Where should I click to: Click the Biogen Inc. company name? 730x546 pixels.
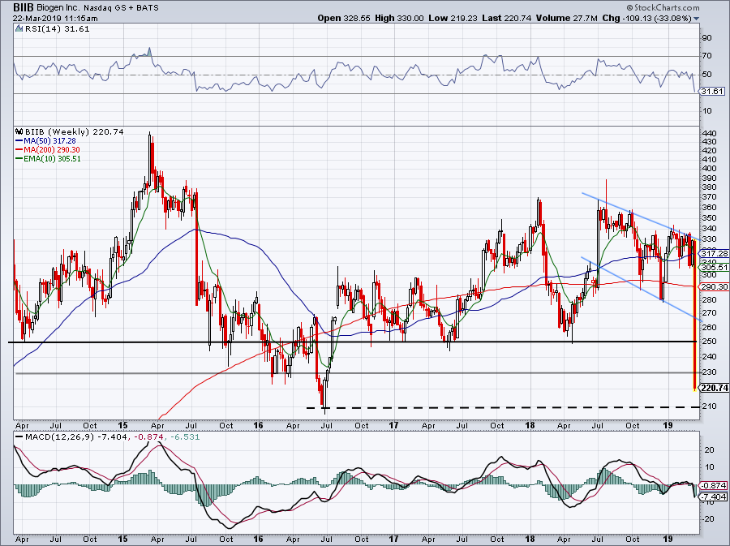pos(58,8)
